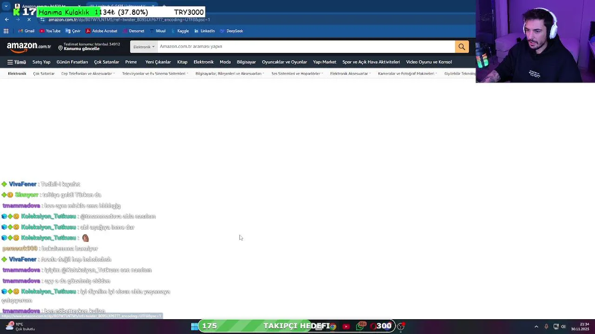The image size is (595, 334).
Task: Open Giyilebilir Teknoloji sub-navigation item
Action: point(460,74)
